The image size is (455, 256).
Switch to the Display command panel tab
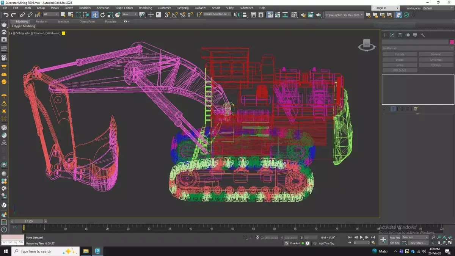click(x=415, y=35)
